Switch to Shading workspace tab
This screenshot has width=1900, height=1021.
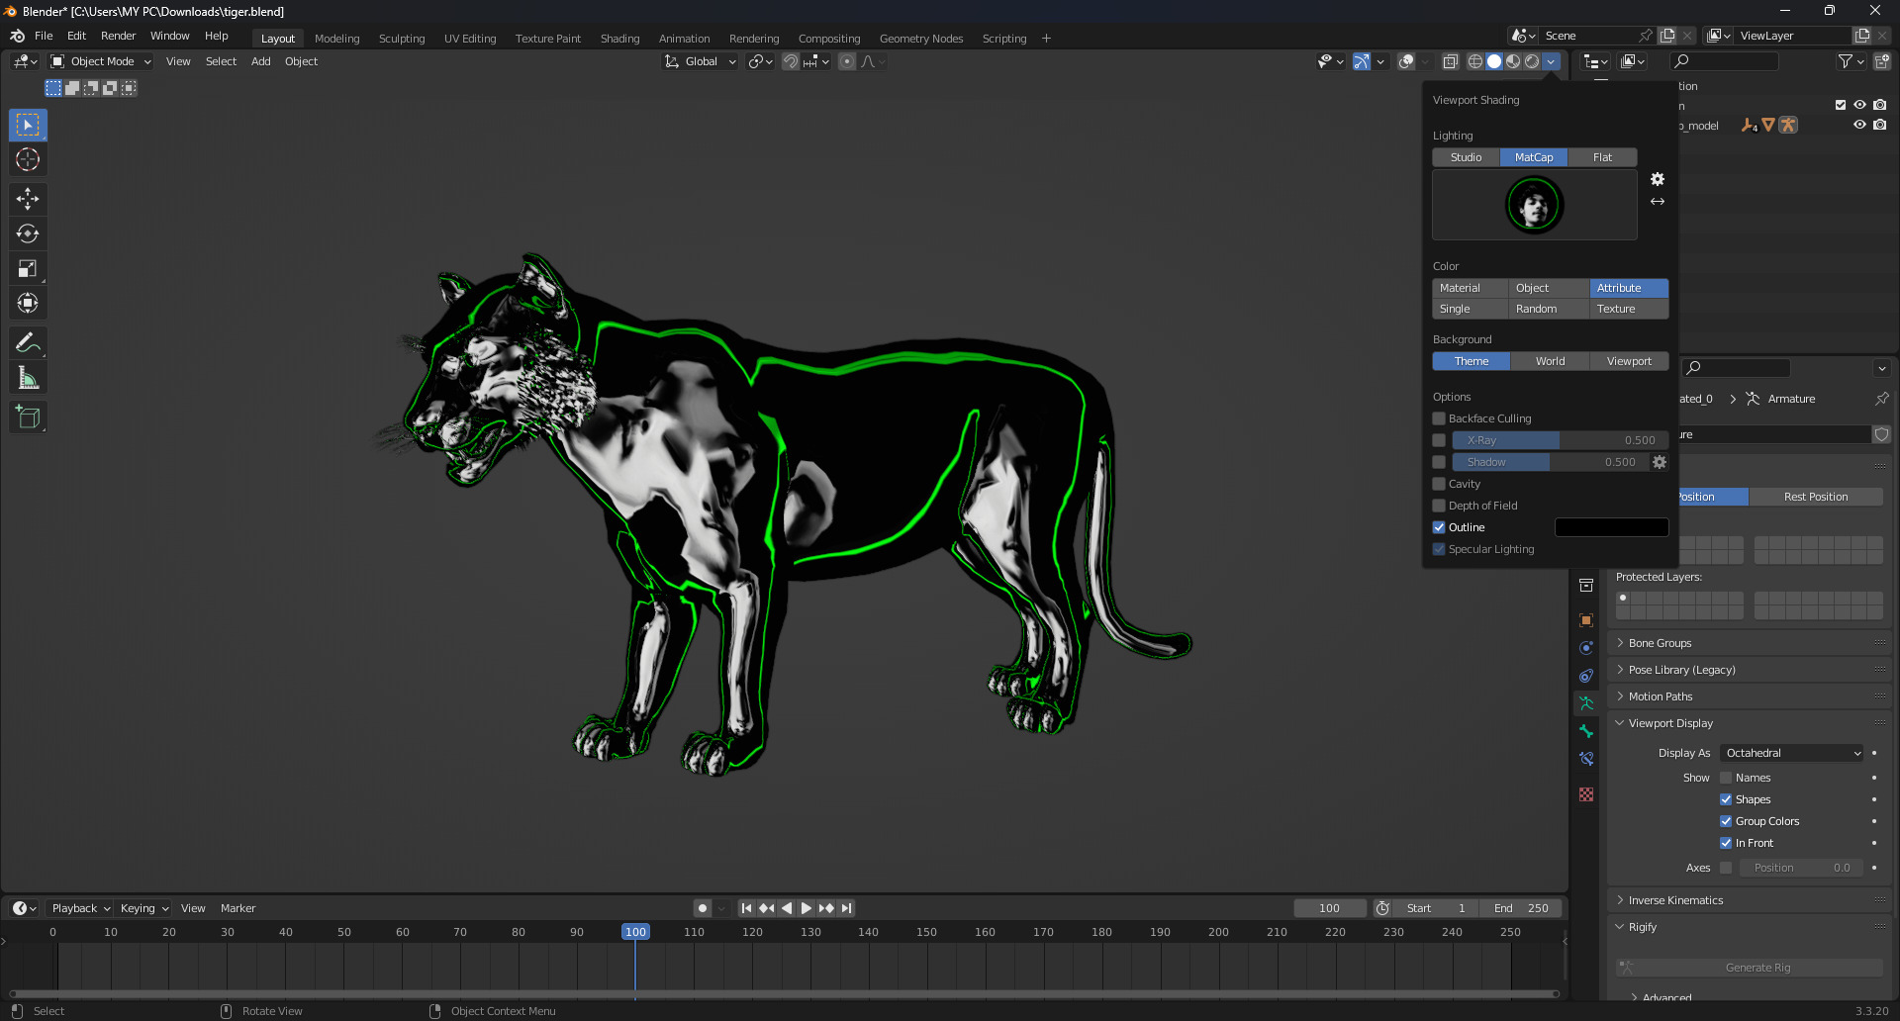pyautogui.click(x=619, y=39)
